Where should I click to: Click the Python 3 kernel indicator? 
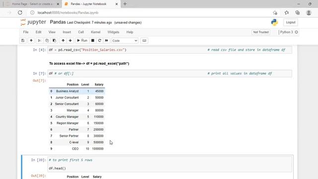coord(287,32)
